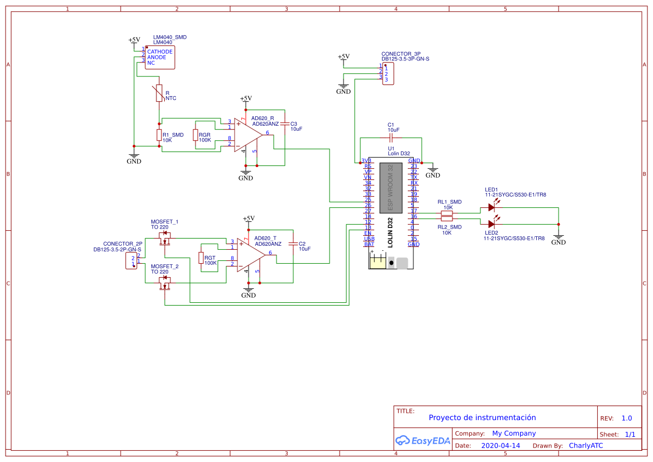Click the CONECTOR_3P terminal block symbol
The height and width of the screenshot is (462, 653).
[388, 73]
